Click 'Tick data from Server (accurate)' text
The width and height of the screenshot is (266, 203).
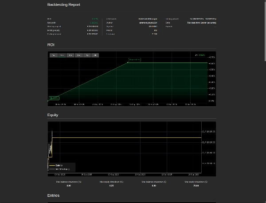coord(202,23)
